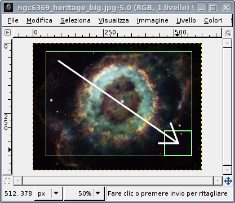Click inside the crop rectangle on the nebula
Screen dimensions: 235x203
coord(119,104)
